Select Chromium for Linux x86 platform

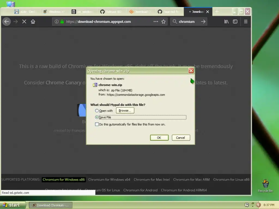pos(231,180)
